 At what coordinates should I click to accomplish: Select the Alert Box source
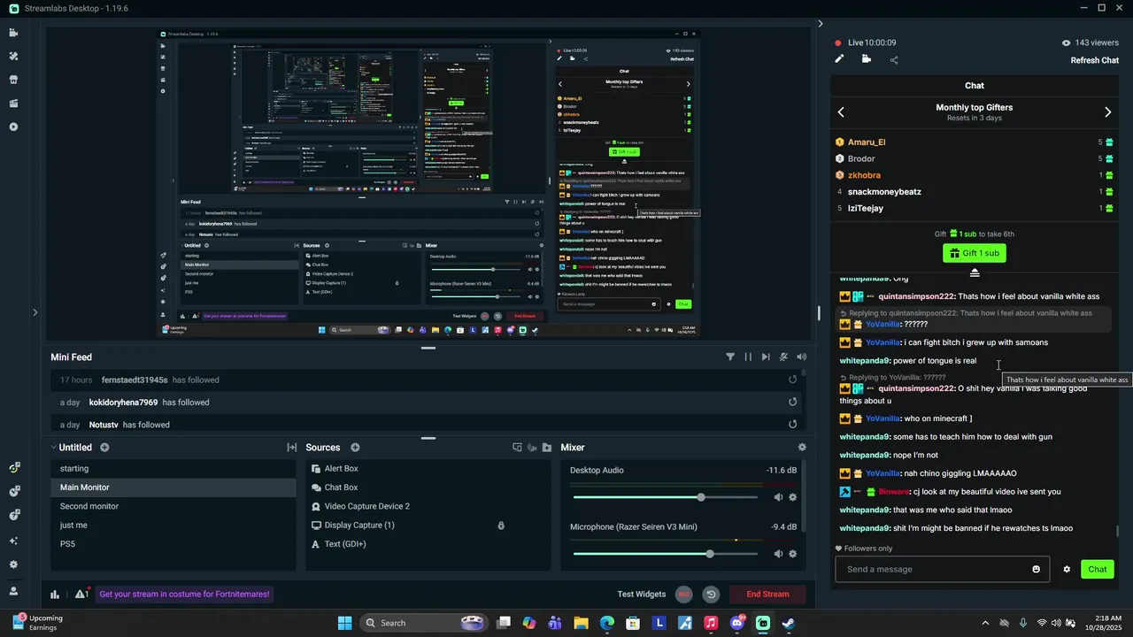[x=428, y=469]
